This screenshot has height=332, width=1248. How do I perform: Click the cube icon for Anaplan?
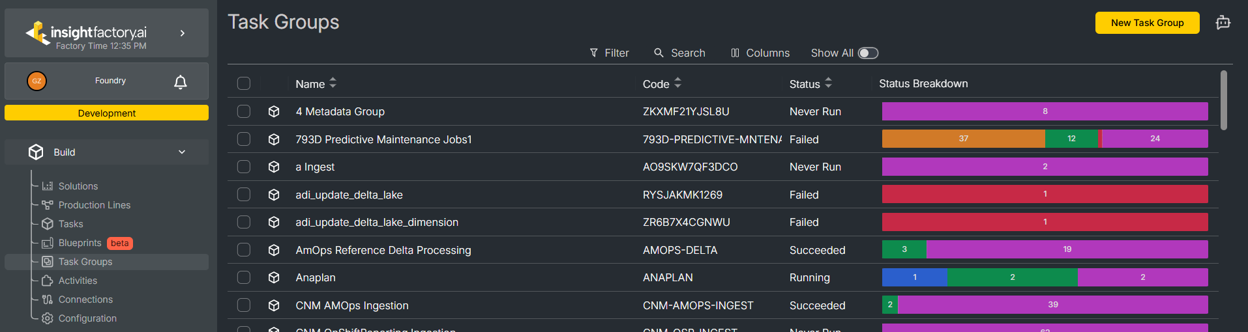tap(274, 277)
